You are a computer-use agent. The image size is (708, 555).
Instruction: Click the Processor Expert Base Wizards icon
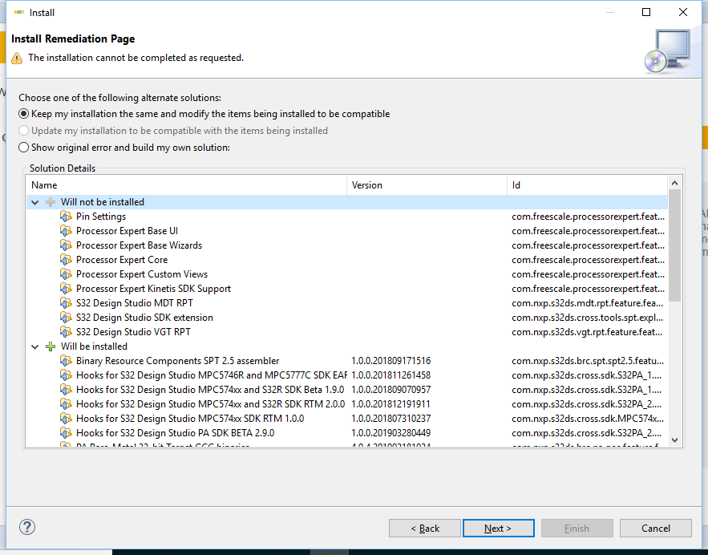pyautogui.click(x=66, y=245)
